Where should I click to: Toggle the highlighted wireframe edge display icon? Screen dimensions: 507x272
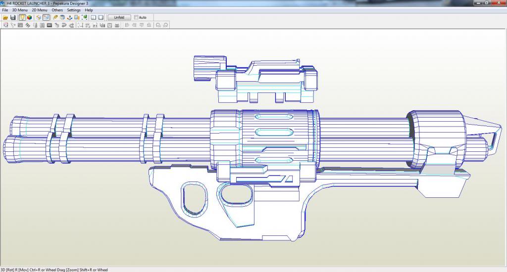46,17
